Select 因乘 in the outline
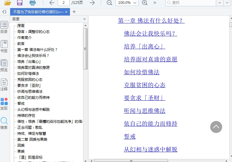Screen dimensions: 232x162 point(21,146)
